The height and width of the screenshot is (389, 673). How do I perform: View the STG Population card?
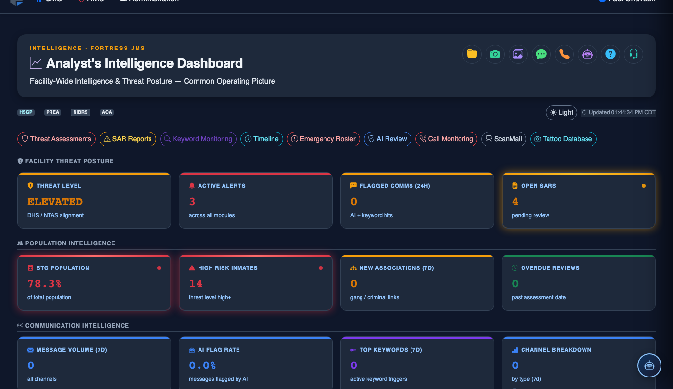[x=94, y=283]
